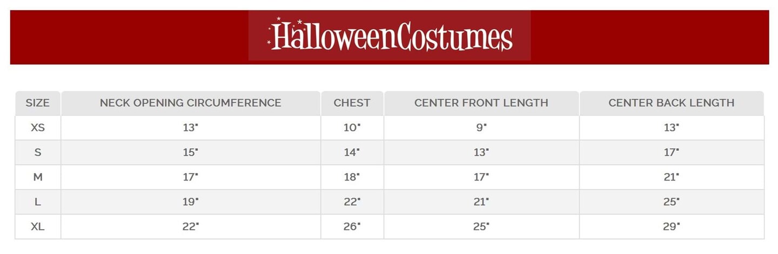Select the M size row label
This screenshot has width=778, height=254.
[38, 177]
